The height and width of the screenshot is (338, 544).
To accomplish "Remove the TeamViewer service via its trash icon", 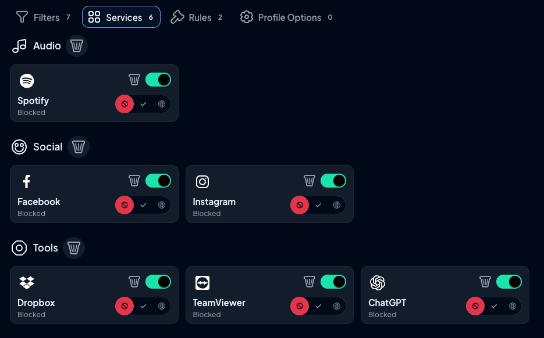I will [310, 282].
